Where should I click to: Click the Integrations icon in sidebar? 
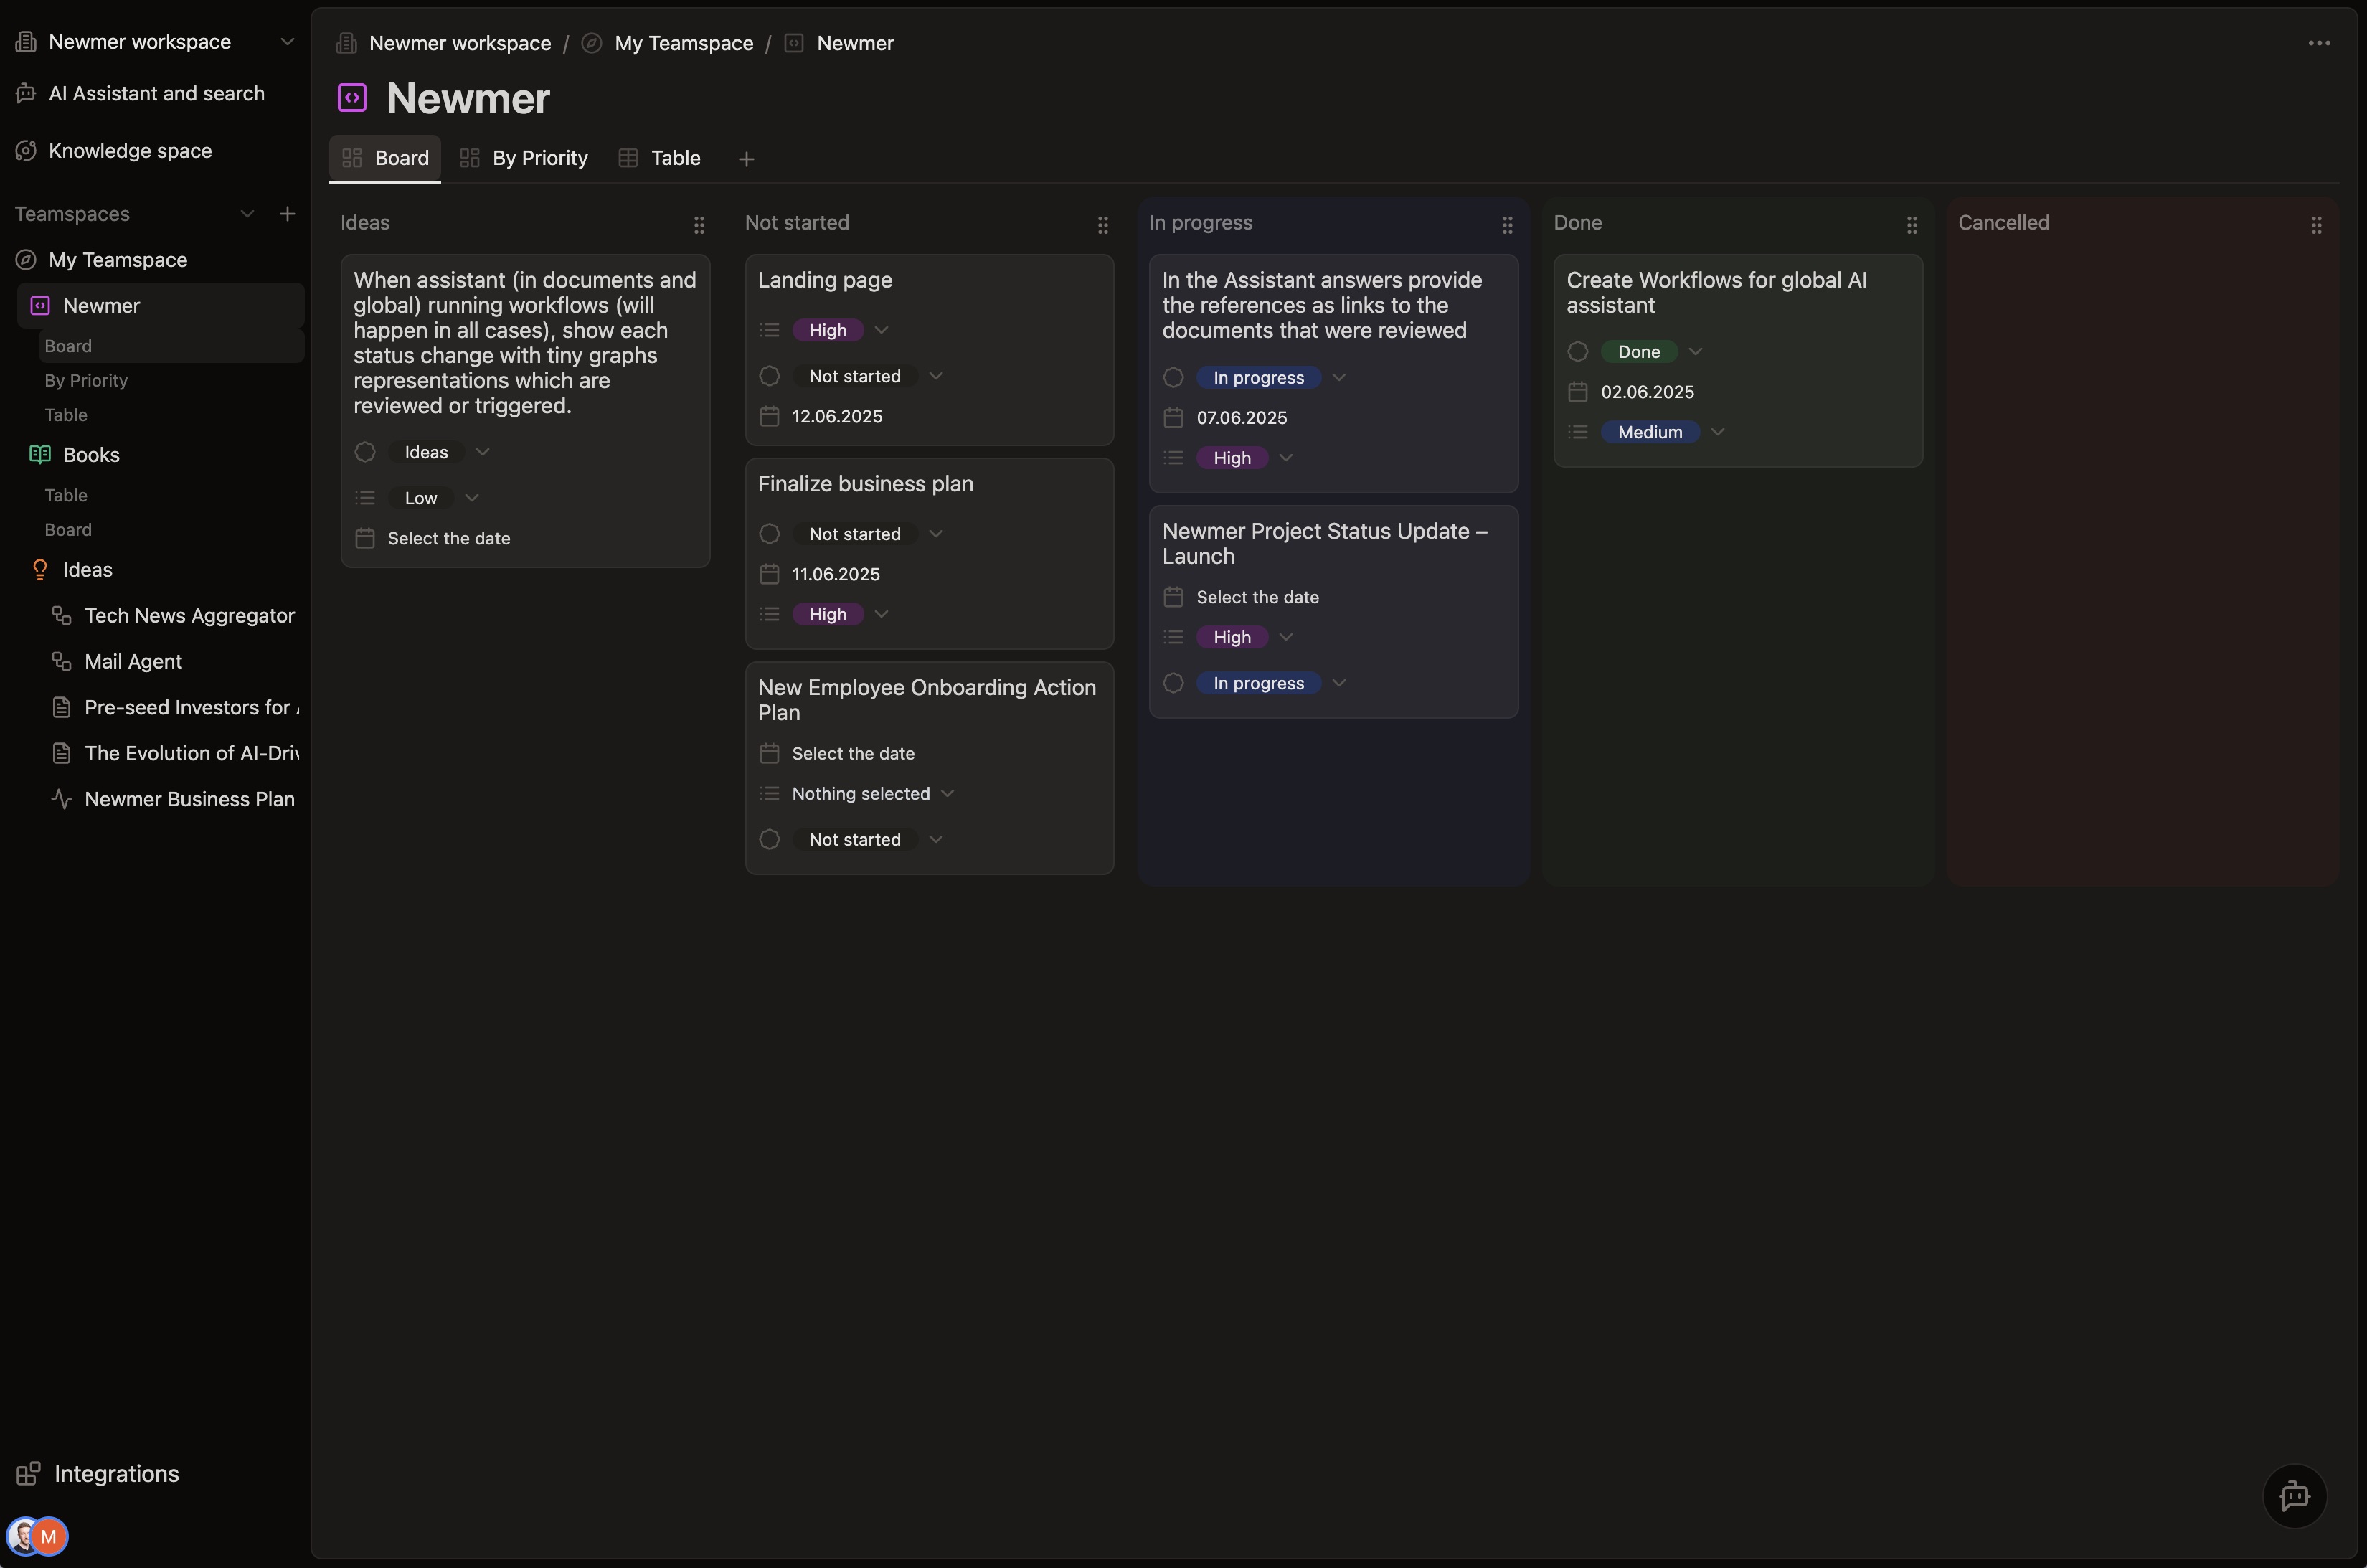tap(28, 1473)
